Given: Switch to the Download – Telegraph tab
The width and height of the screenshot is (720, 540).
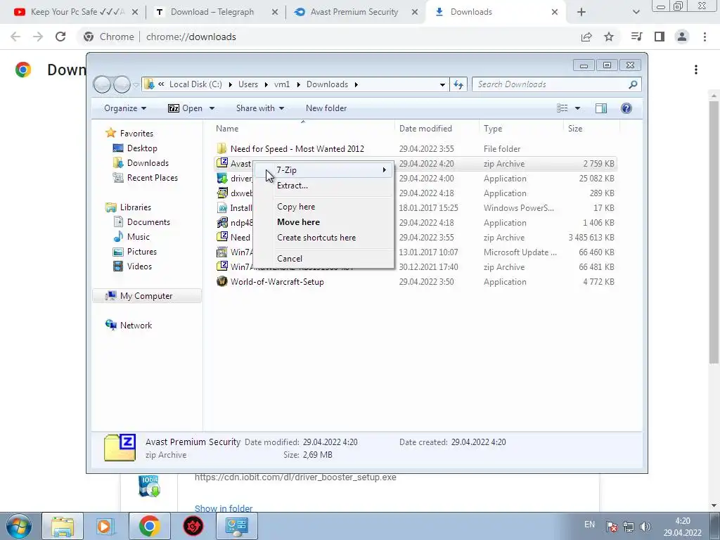Looking at the screenshot, I should (212, 12).
